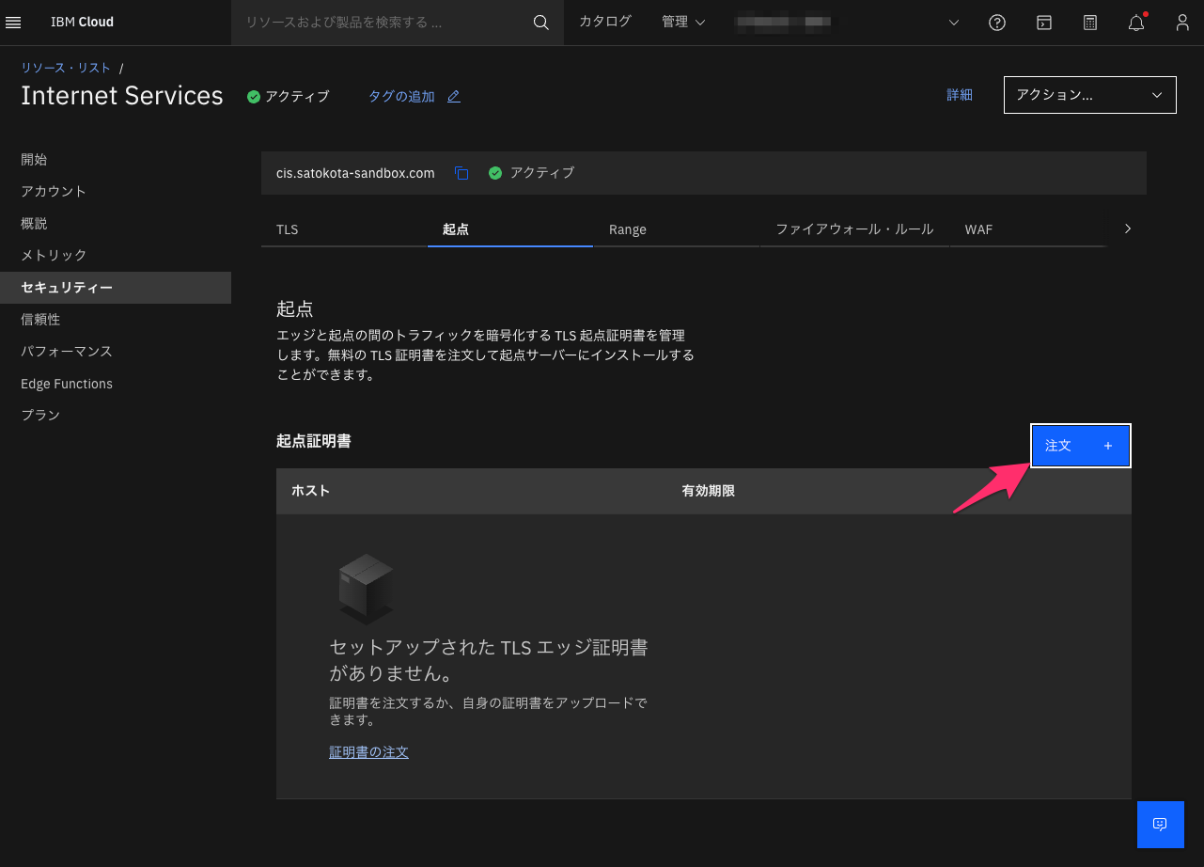Switch to the Range tab
This screenshot has height=867, width=1204.
(x=676, y=229)
